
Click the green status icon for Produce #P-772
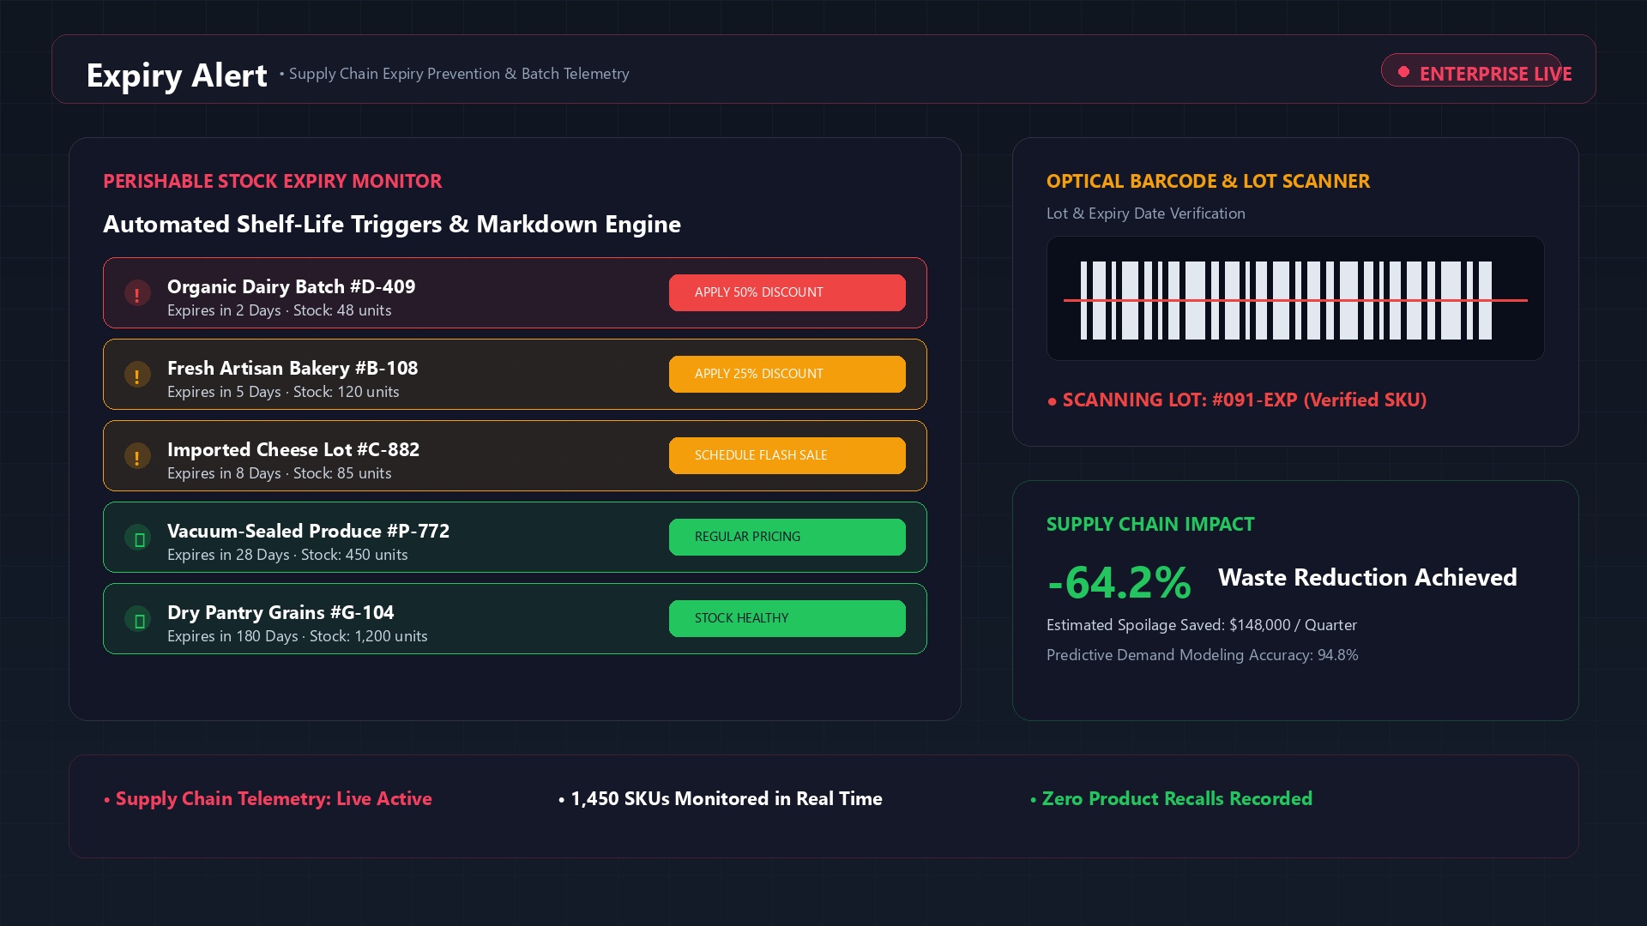tap(137, 538)
